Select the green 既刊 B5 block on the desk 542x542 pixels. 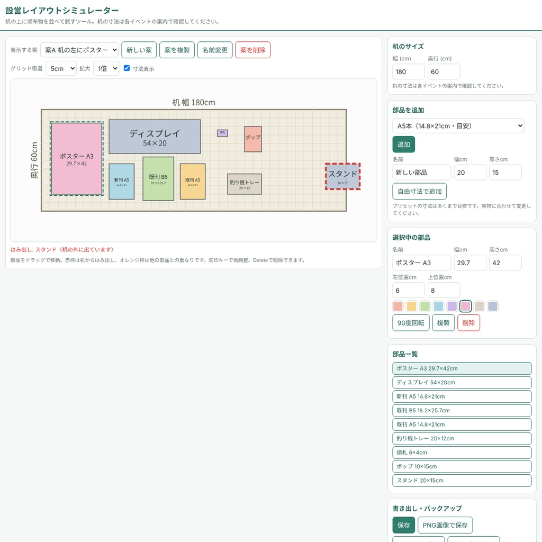point(158,179)
